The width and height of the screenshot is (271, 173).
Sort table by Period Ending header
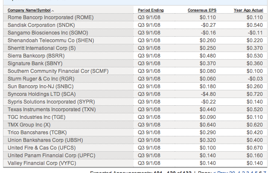(151, 10)
